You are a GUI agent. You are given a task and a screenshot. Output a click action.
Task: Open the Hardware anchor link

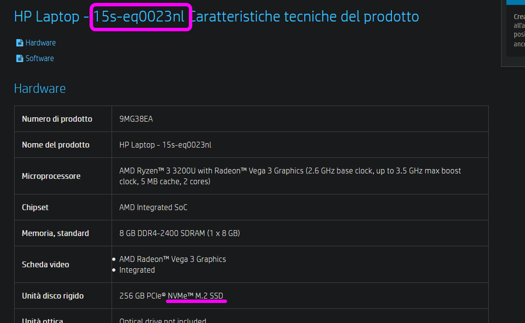tap(41, 43)
